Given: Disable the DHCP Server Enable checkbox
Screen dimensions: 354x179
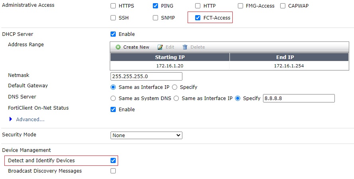Looking at the screenshot, I should point(113,34).
